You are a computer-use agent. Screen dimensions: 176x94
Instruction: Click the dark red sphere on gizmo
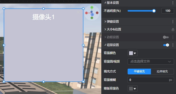pyautogui.click(x=97, y=13)
